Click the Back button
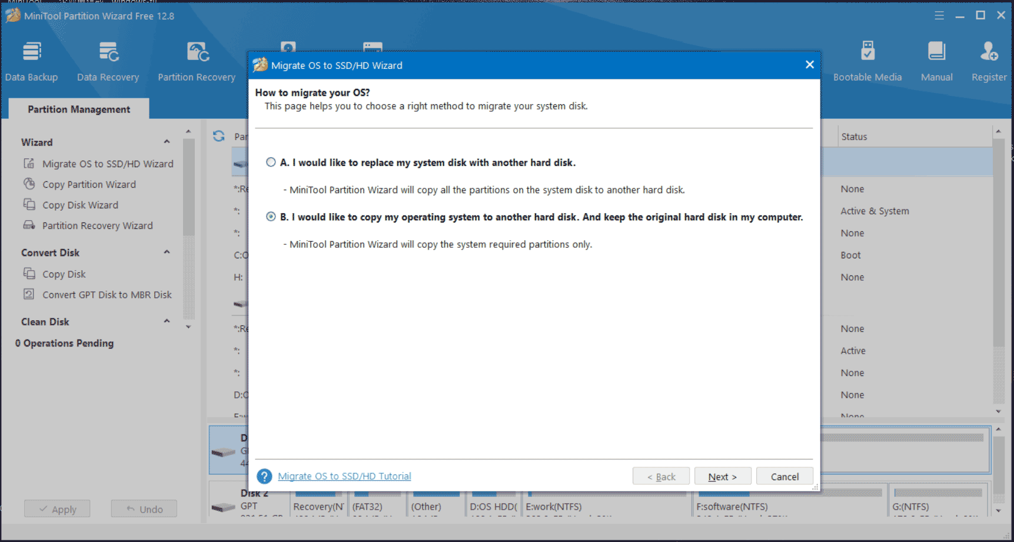Screen dimensions: 1014x542 click(661, 477)
